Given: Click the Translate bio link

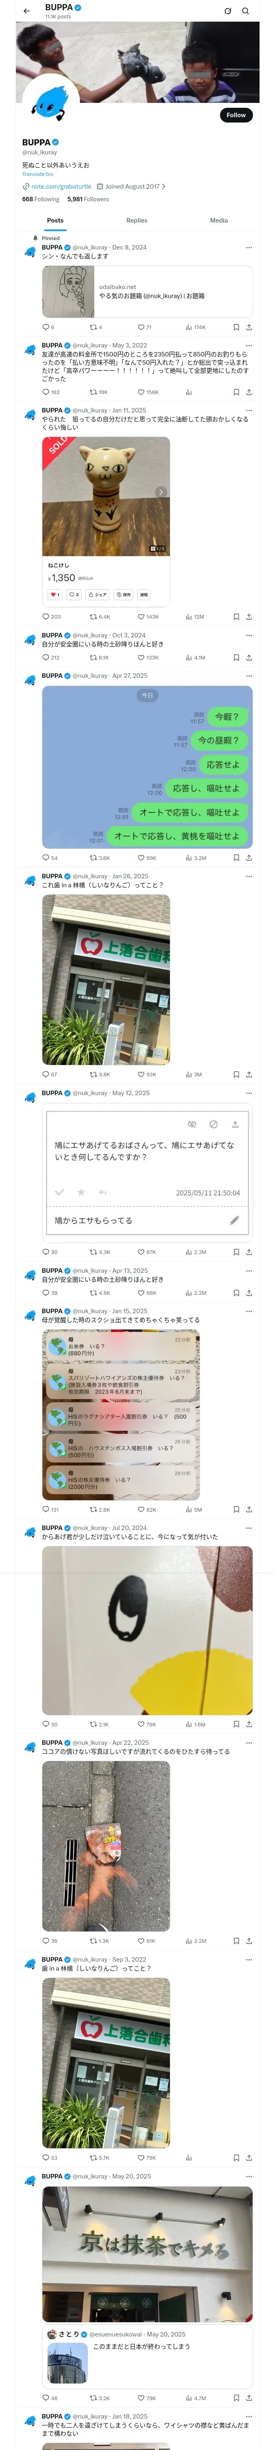Looking at the screenshot, I should [38, 174].
